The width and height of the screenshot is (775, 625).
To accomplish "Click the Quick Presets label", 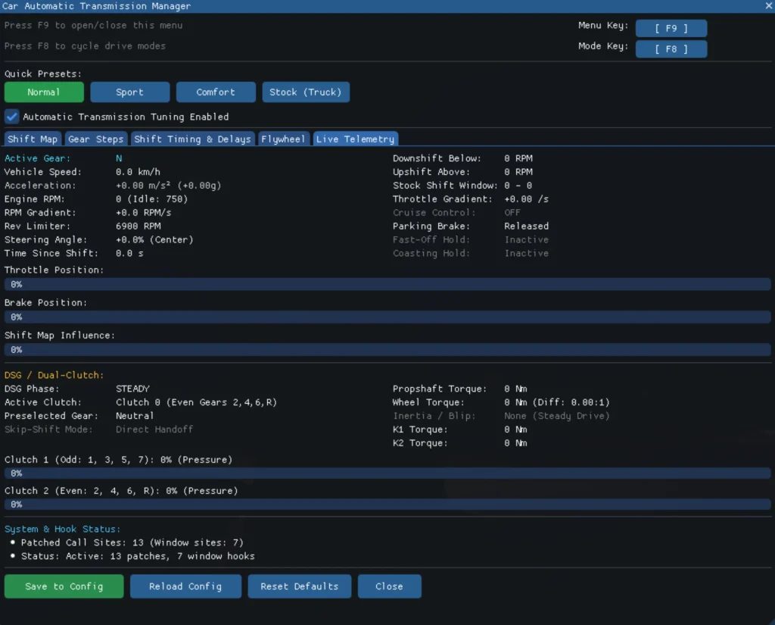I will tap(43, 73).
